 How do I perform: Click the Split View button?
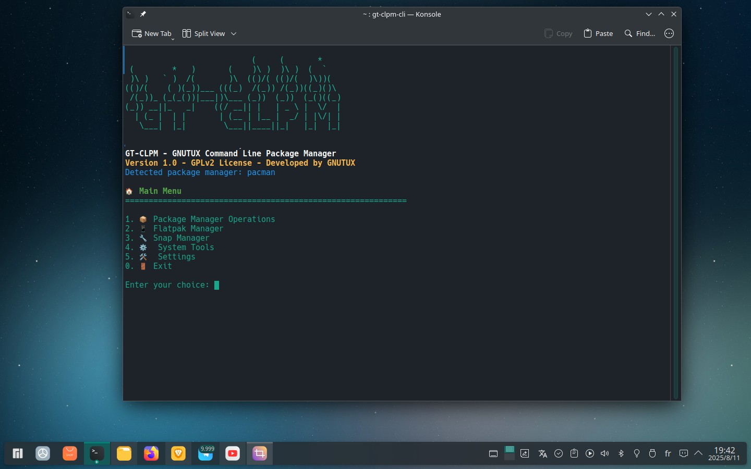[x=203, y=33]
